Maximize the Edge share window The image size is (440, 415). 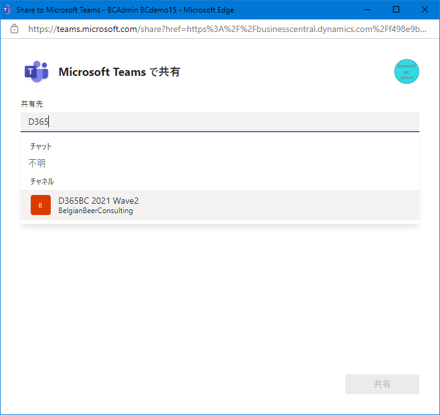[396, 10]
